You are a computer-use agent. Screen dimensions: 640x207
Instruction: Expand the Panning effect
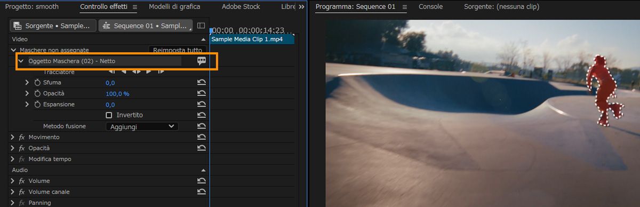[x=13, y=203]
